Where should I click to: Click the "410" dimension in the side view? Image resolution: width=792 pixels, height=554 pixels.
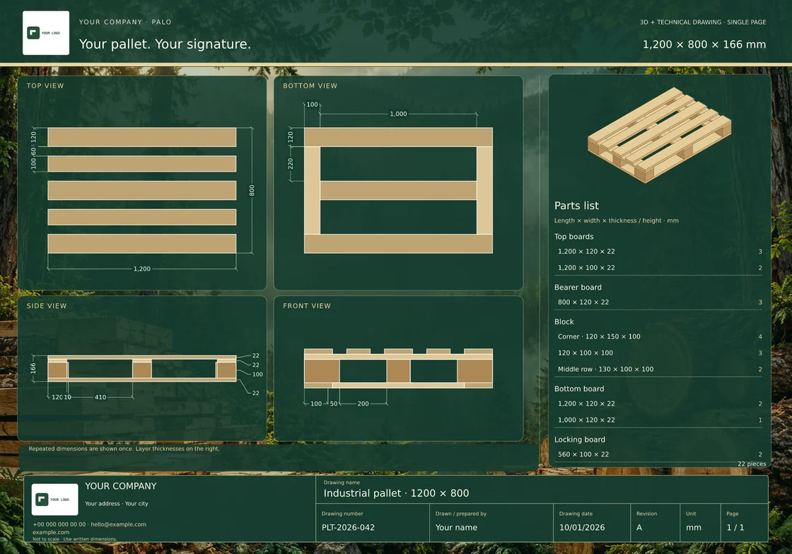coord(100,397)
